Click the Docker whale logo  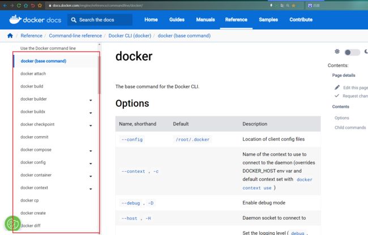click(x=15, y=20)
